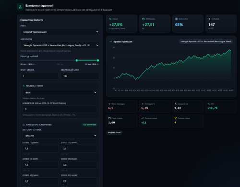This screenshot has width=240, height=187.
Task: Focus the [ODDS 1X] макс. input 2,21
Action: [79, 165]
